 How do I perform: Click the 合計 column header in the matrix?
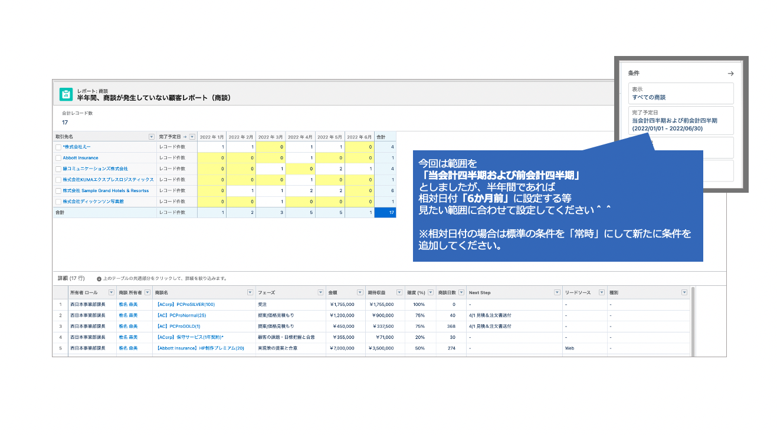pos(385,137)
